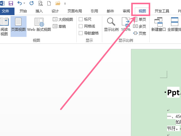Switch to the 插入 (Insert) tab
Image resolution: width=181 pixels, height=136 pixels.
point(39,11)
